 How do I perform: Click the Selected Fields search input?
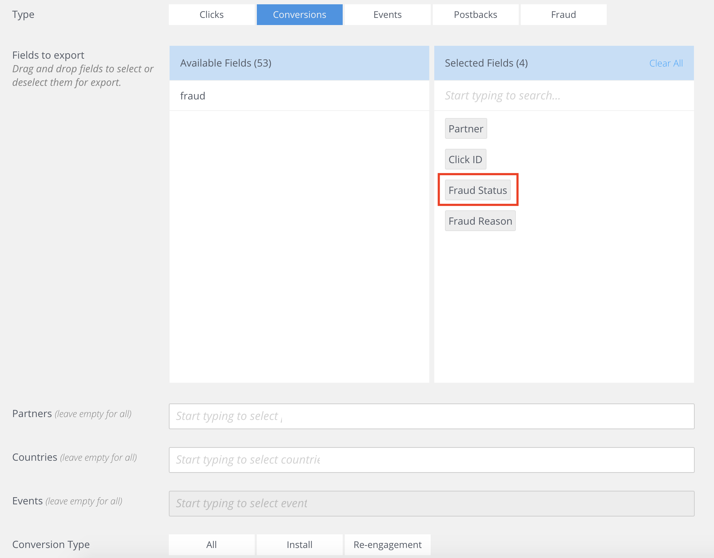tap(563, 96)
